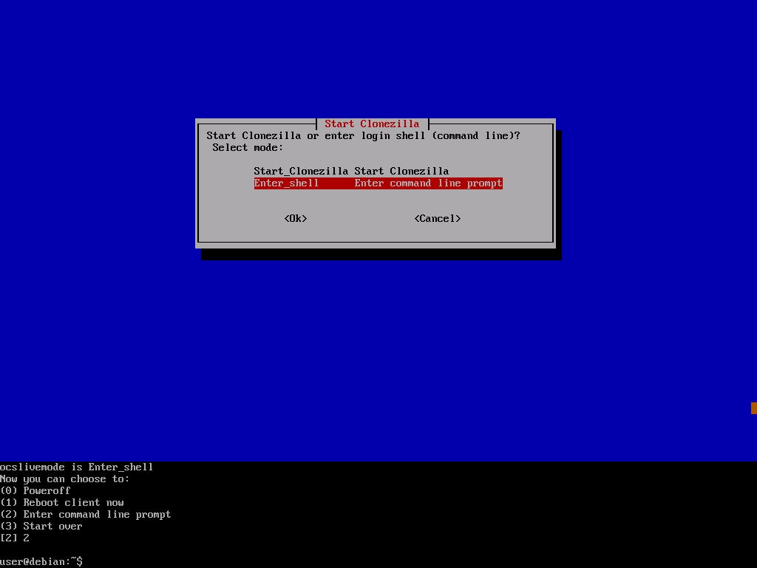Click the description text "Start Clonezilla" beside Start_Clonezilla

tap(401, 171)
